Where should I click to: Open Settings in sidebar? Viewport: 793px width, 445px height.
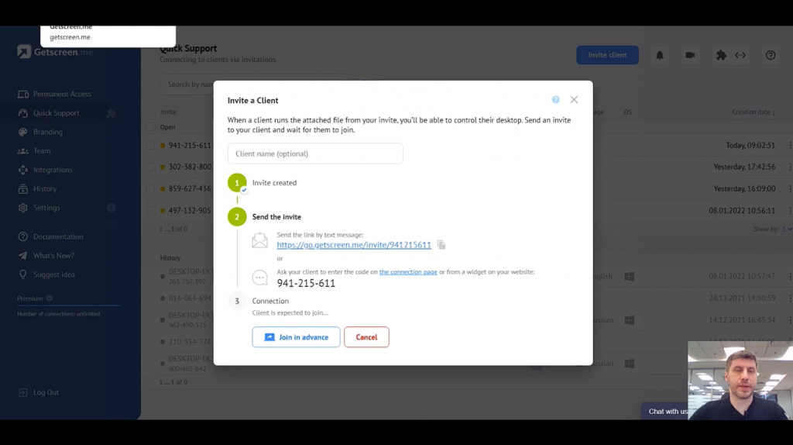46,208
